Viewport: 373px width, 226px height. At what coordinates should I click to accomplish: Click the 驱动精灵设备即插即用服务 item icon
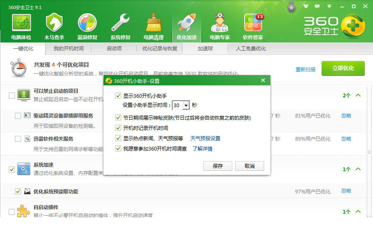(27, 115)
